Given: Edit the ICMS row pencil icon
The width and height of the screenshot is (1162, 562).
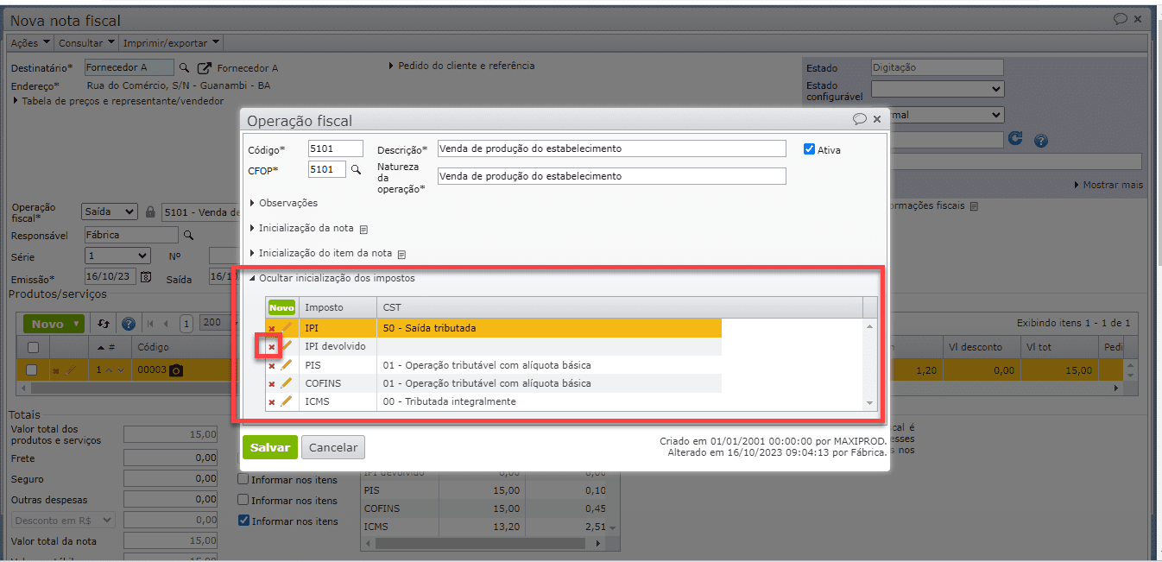Looking at the screenshot, I should 287,401.
